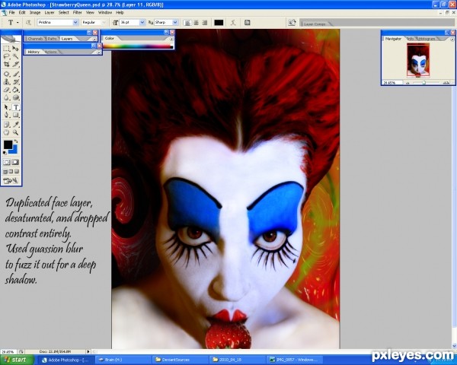Open the Layers palette options menu arrow
The width and height of the screenshot is (457, 365).
94,39
